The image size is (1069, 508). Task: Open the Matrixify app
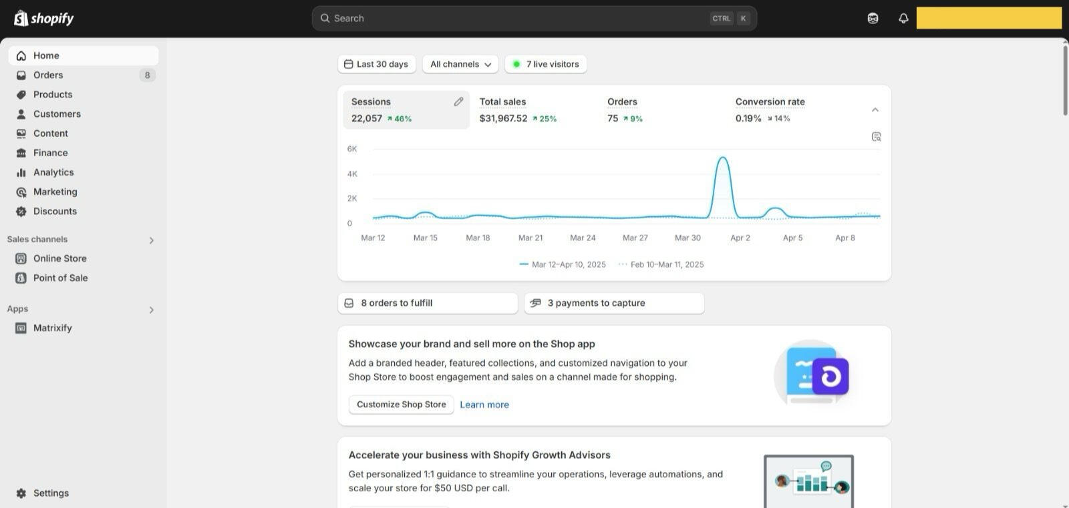[52, 328]
